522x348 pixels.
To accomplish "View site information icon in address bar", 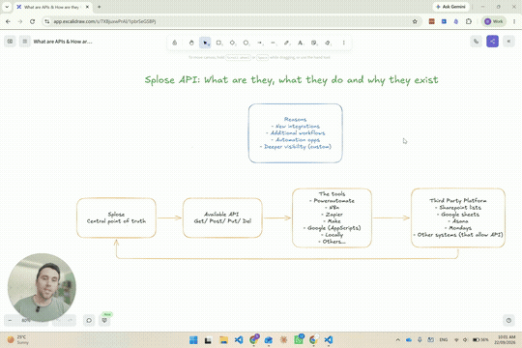I will [x=47, y=21].
